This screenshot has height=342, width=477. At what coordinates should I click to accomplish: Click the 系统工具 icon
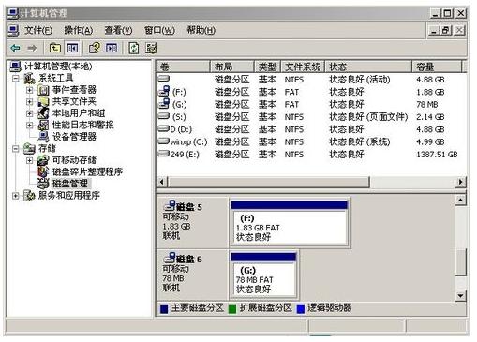(x=29, y=79)
